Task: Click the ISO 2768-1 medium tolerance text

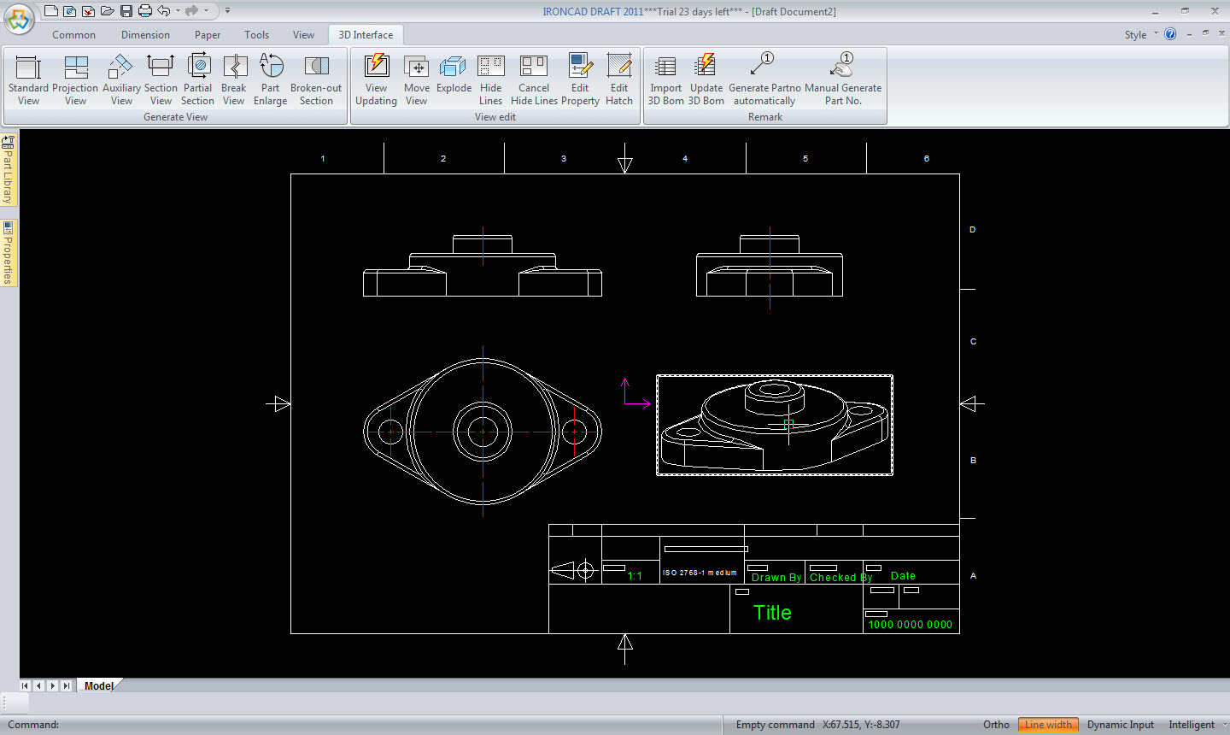Action: point(700,573)
